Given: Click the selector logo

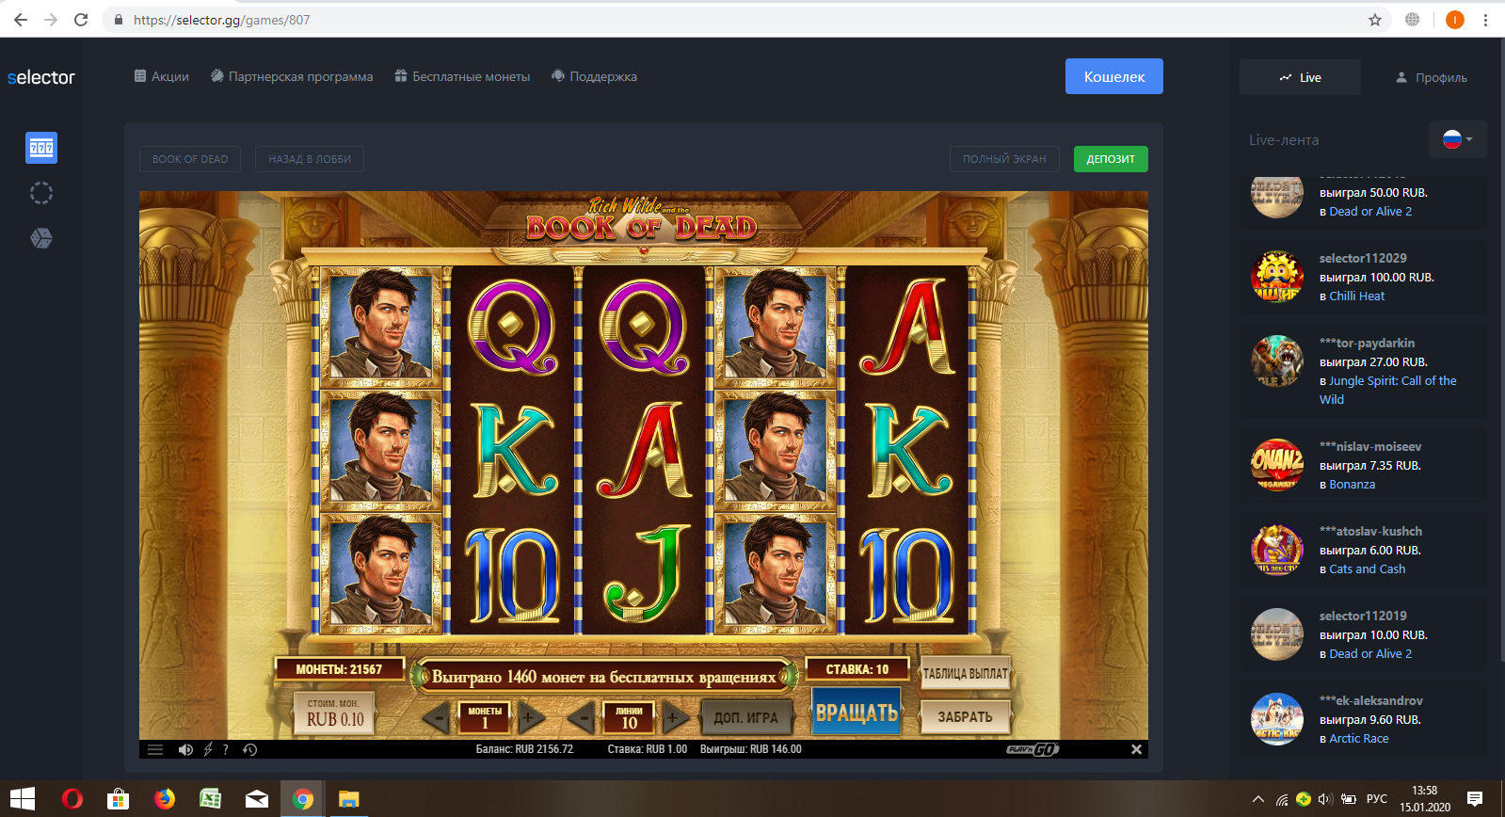Looking at the screenshot, I should (41, 77).
